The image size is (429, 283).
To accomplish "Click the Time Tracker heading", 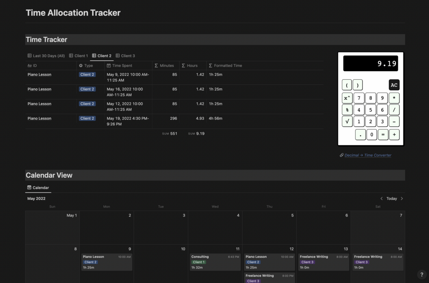I will coord(47,40).
